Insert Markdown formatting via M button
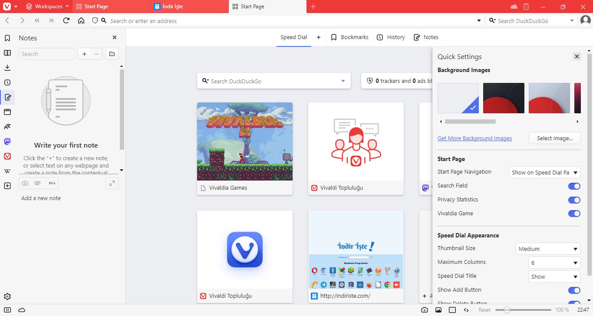The width and height of the screenshot is (593, 316). tap(52, 183)
